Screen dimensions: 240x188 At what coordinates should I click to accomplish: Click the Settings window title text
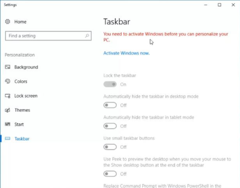(10, 5)
